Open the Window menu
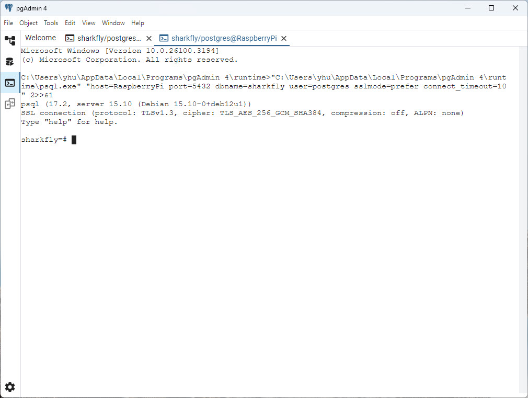The image size is (528, 398). [113, 23]
